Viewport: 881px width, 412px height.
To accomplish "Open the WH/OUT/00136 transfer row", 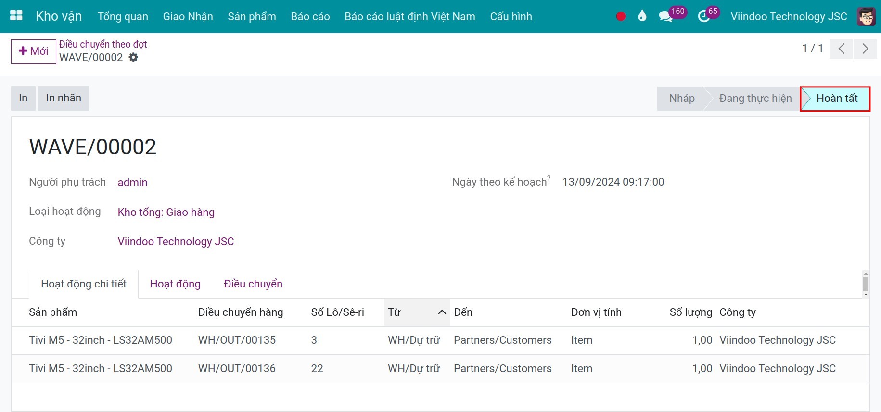I will (x=440, y=369).
